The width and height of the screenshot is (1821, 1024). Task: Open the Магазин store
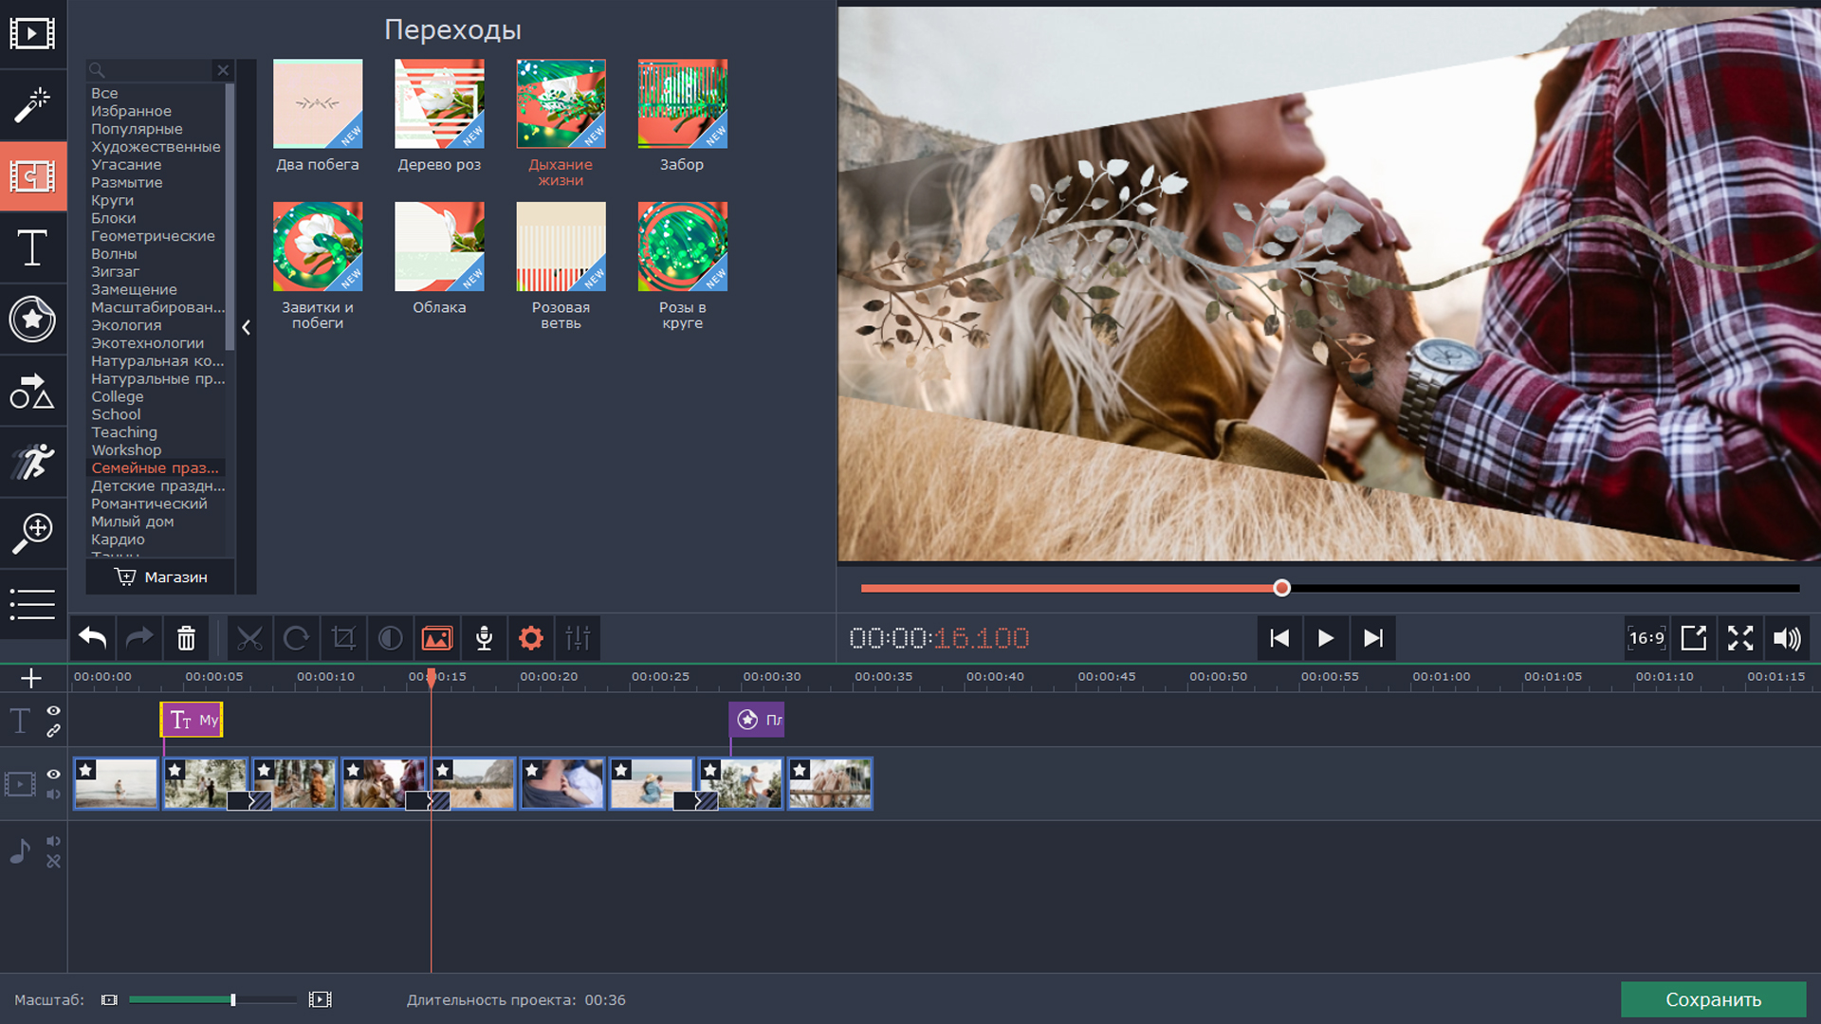160,576
